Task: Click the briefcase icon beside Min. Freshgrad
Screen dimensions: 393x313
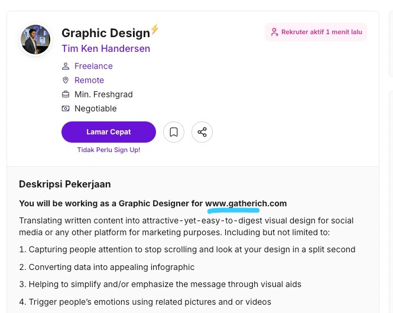Action: [x=66, y=94]
